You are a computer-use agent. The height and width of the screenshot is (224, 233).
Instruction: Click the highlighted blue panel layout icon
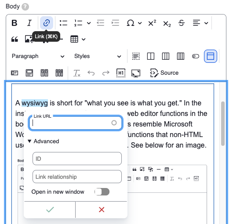(211, 56)
